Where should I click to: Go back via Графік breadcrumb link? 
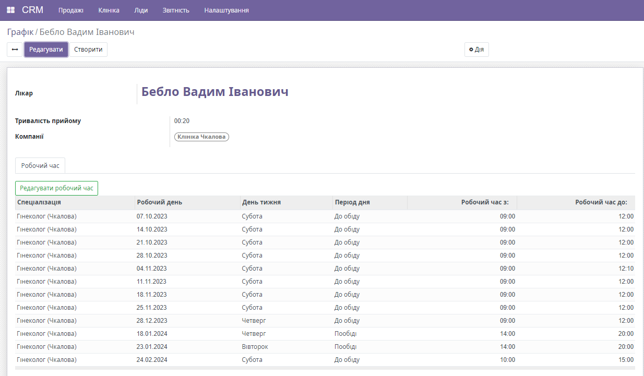point(20,32)
